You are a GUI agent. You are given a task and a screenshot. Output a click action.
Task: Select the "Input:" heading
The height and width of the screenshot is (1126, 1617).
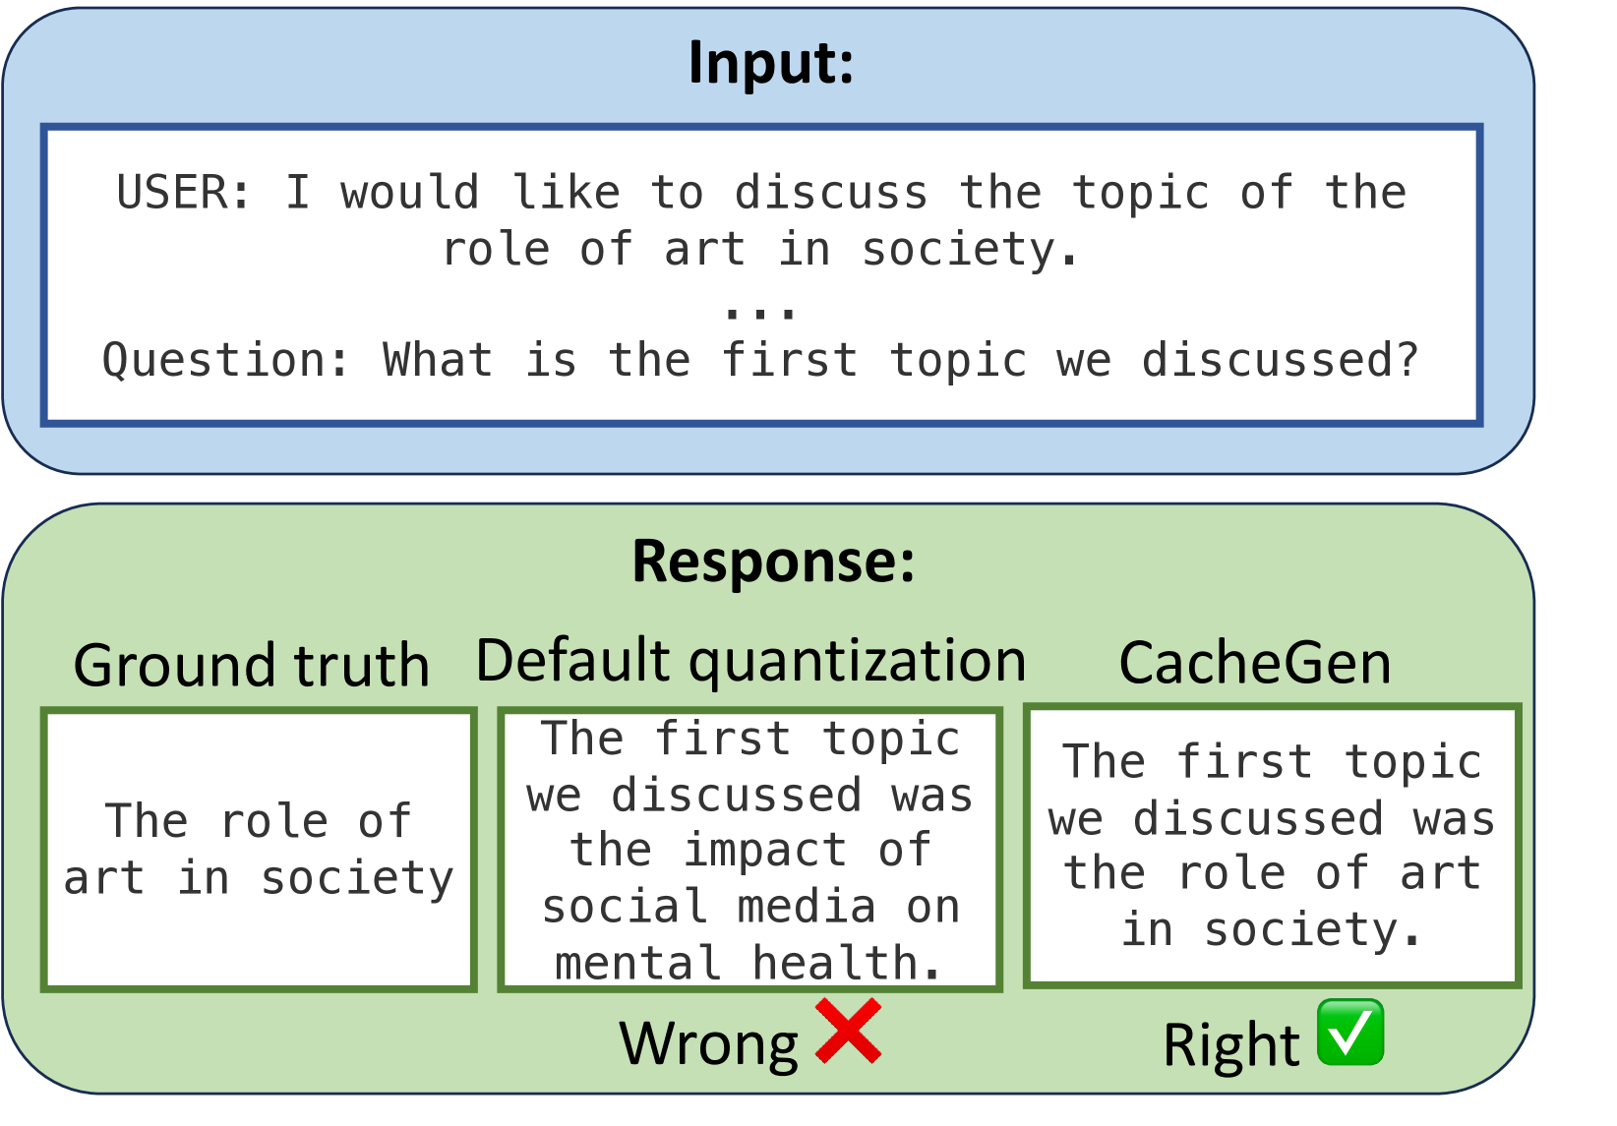click(771, 63)
